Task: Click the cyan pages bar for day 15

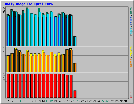Action: coord(64,29)
